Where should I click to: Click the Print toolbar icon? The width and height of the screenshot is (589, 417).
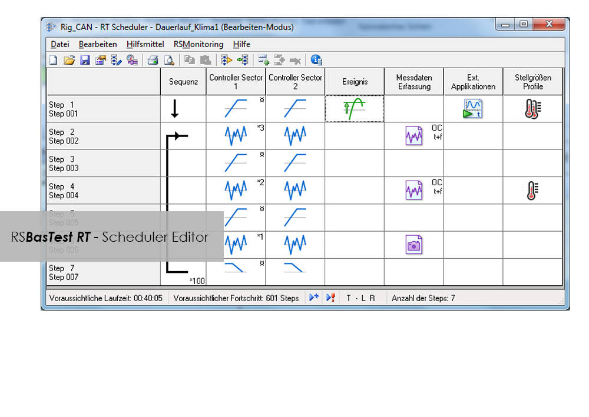(x=153, y=60)
